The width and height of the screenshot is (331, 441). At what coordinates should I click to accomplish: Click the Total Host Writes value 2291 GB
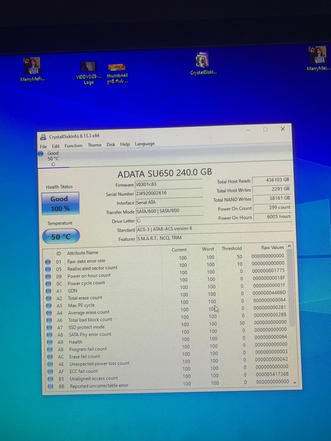pos(272,189)
